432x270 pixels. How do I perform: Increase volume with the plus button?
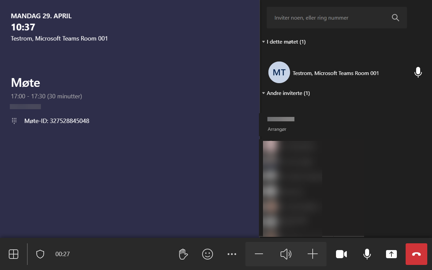tap(313, 254)
